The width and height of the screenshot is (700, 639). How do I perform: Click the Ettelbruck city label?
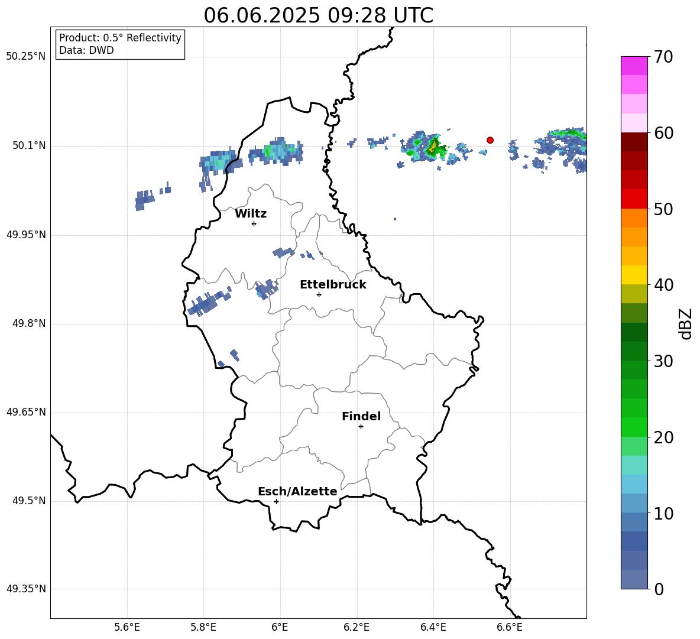(x=333, y=285)
